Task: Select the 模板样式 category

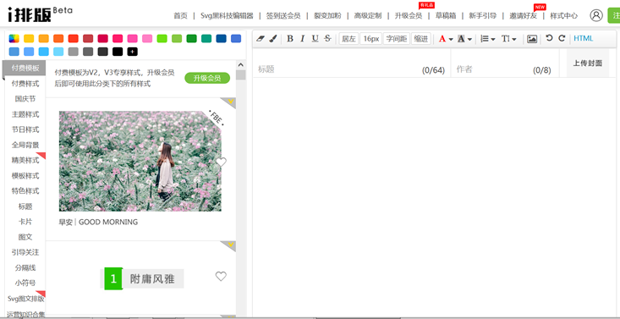Action: click(x=25, y=176)
